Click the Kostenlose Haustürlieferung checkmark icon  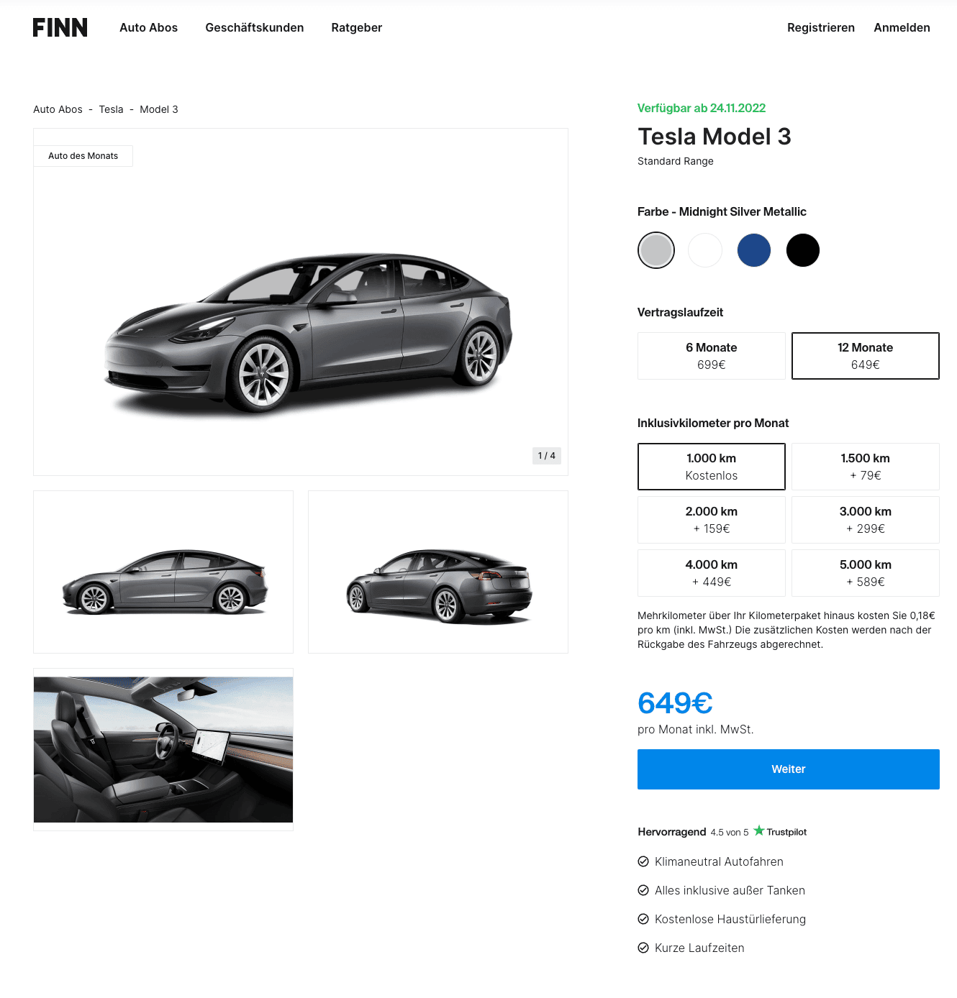coord(643,919)
